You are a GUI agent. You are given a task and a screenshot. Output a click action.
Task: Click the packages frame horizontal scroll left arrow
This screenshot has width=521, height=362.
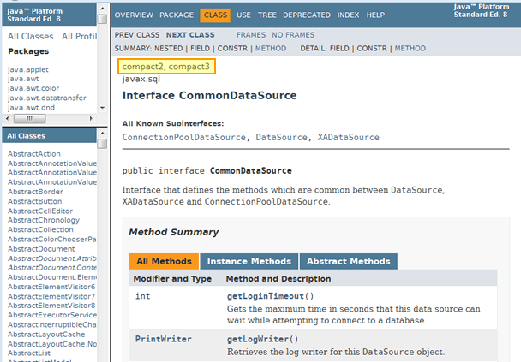point(8,118)
